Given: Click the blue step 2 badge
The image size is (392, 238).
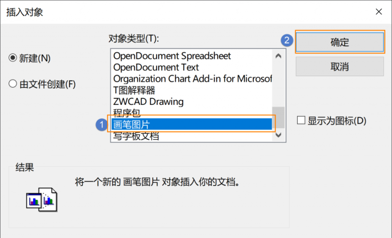Looking at the screenshot, I should pos(287,40).
